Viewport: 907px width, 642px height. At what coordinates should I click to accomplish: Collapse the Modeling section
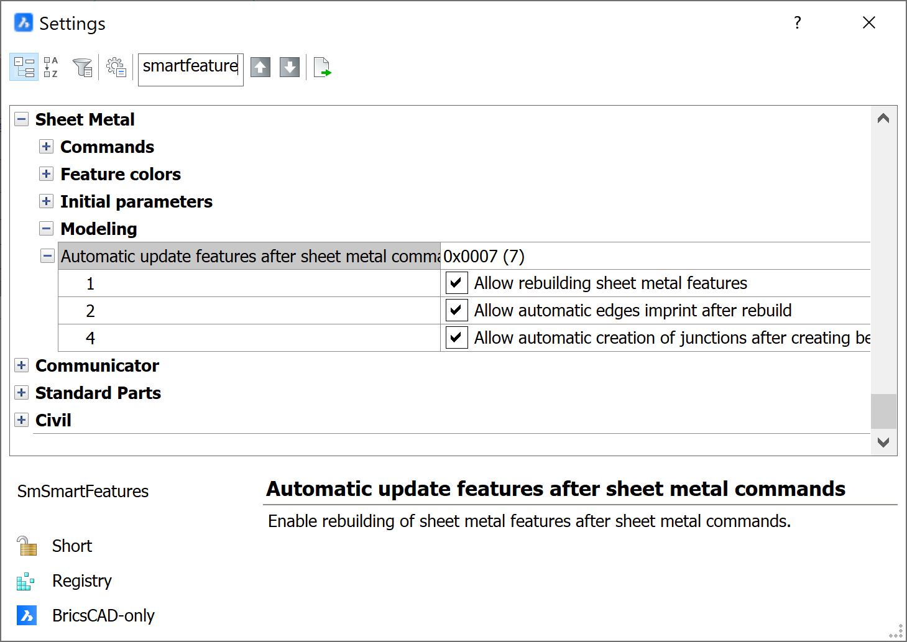click(x=46, y=229)
